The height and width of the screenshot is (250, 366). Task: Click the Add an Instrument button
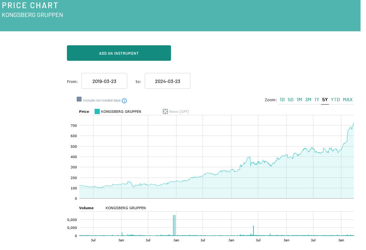pyautogui.click(x=119, y=53)
